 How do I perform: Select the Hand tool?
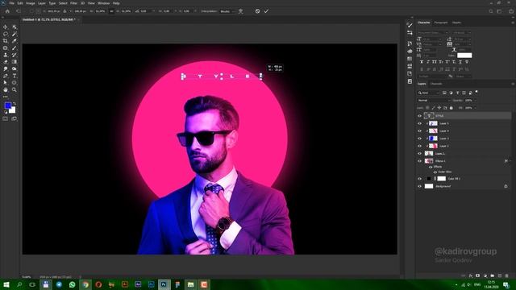[x=6, y=89]
